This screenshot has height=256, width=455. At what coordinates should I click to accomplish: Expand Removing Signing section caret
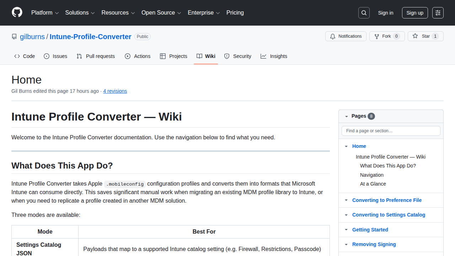(x=346, y=245)
